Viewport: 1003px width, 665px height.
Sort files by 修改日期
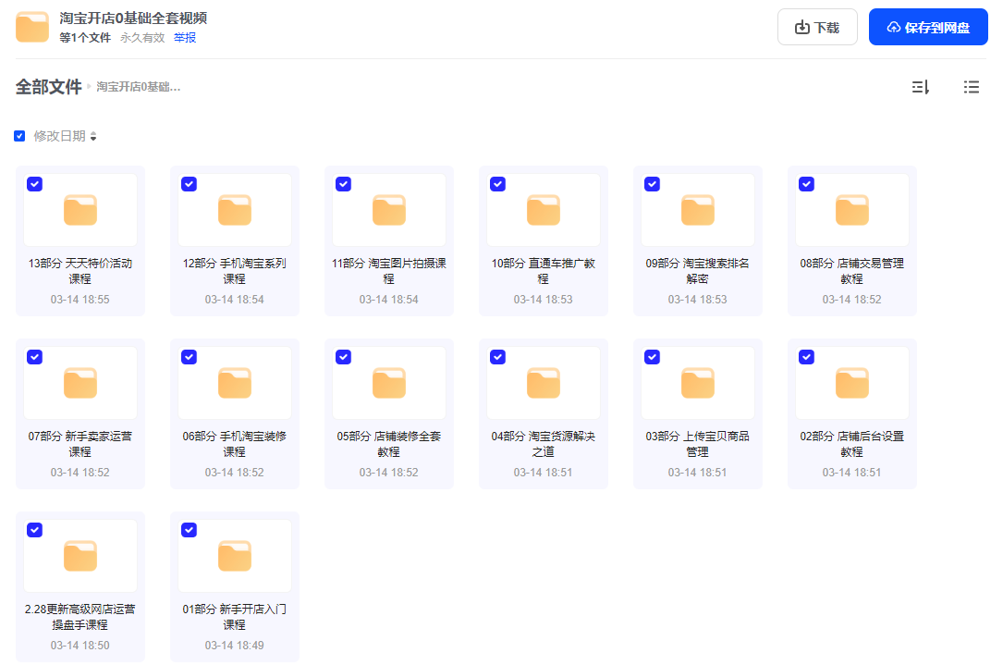click(x=65, y=136)
